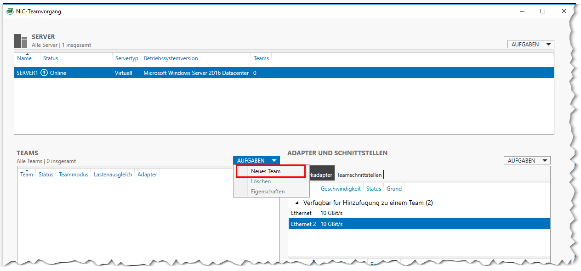Sort servers by Name column header
The image size is (581, 271).
click(x=24, y=58)
